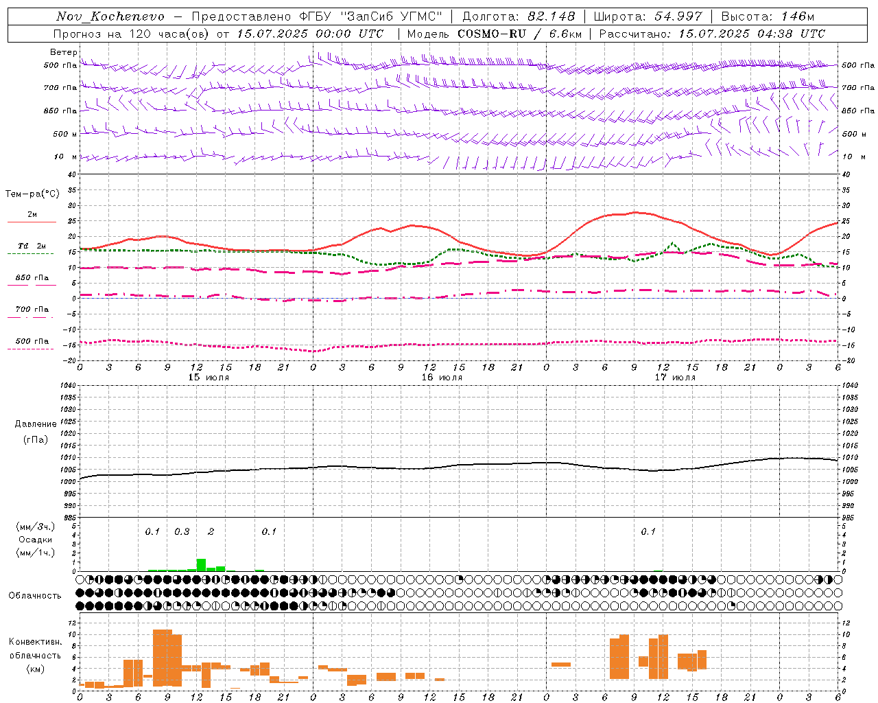The width and height of the screenshot is (878, 703).
Task: Click the black pressure curve line
Action: [458, 467]
